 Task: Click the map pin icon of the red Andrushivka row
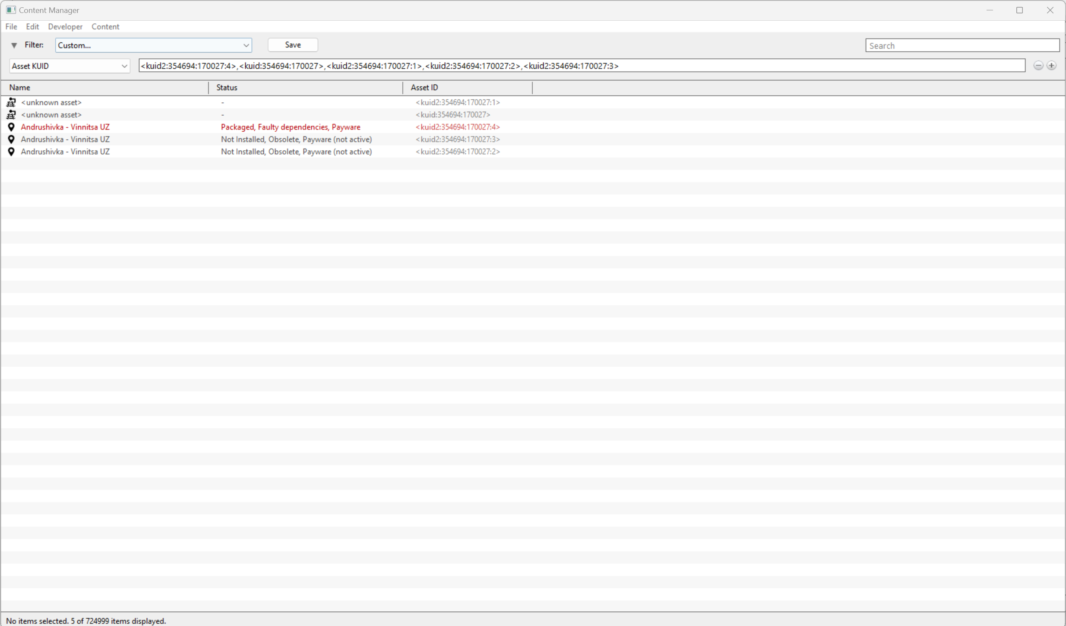click(11, 127)
